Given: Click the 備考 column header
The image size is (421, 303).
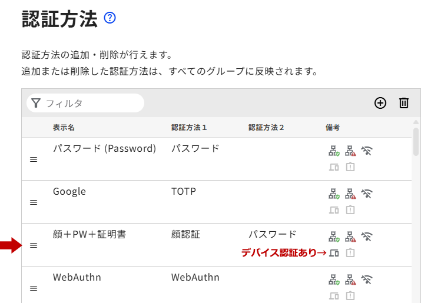Looking at the screenshot, I should click(333, 127).
